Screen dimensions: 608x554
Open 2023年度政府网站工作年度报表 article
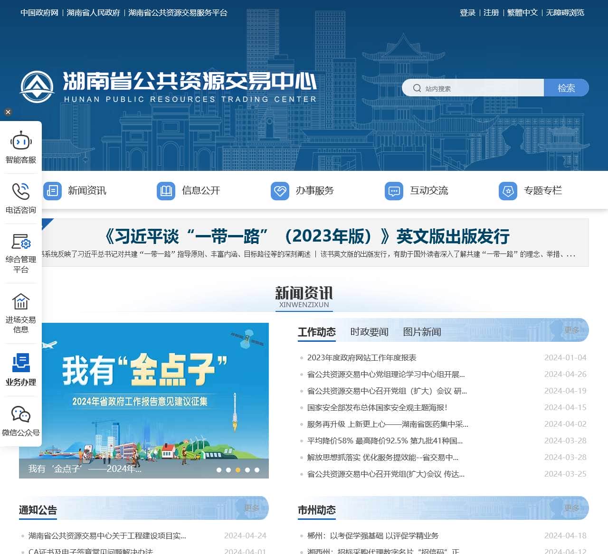(361, 357)
